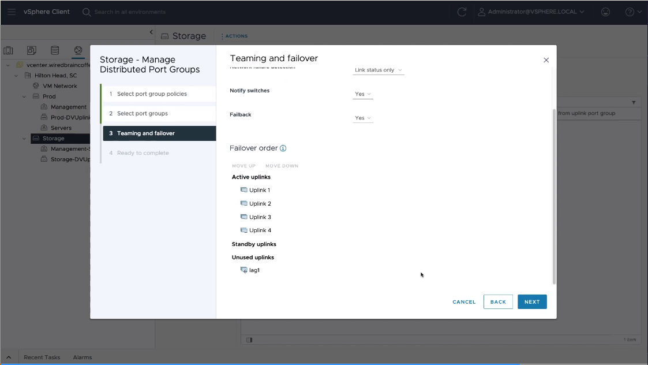Switch to VMs and Templates inventory icon
This screenshot has height=365, width=648.
tap(32, 51)
